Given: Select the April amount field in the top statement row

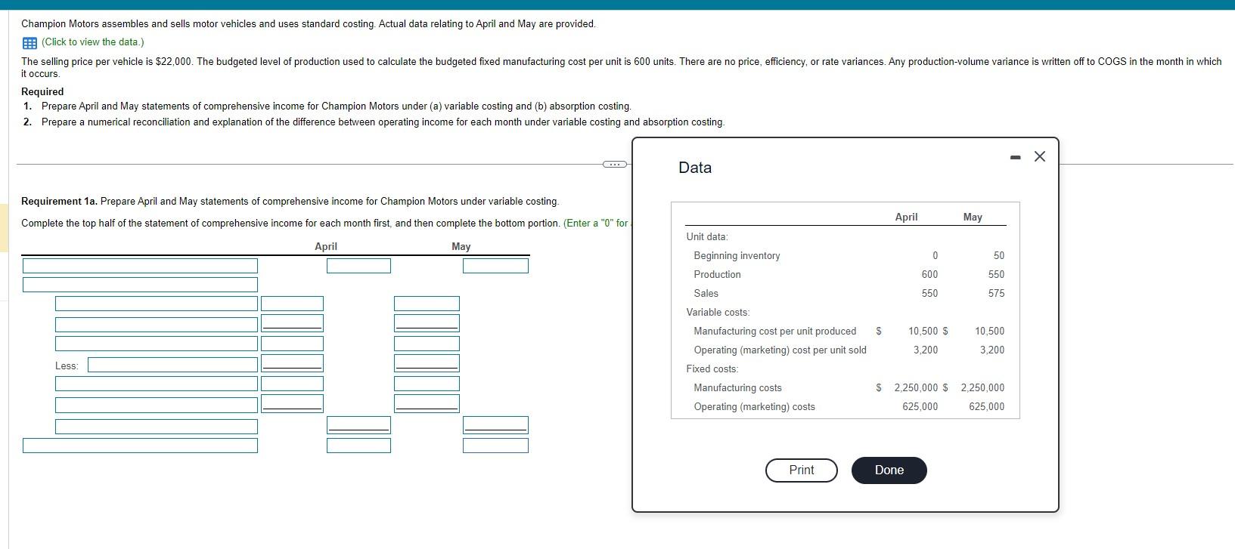Looking at the screenshot, I should coord(358,266).
